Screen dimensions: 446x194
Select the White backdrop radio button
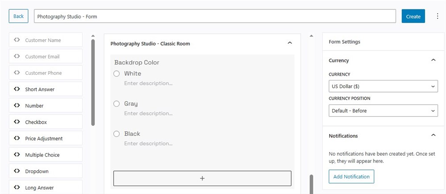tap(116, 74)
